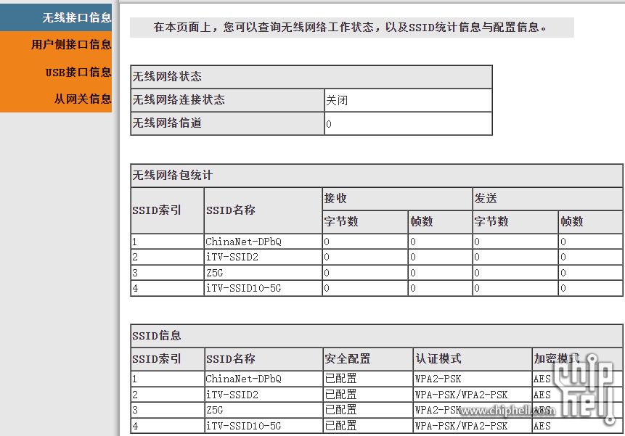The height and width of the screenshot is (436, 625).
Task: Click 接收 字节数 value for ChinaNet-DPbQ
Action: click(x=327, y=242)
